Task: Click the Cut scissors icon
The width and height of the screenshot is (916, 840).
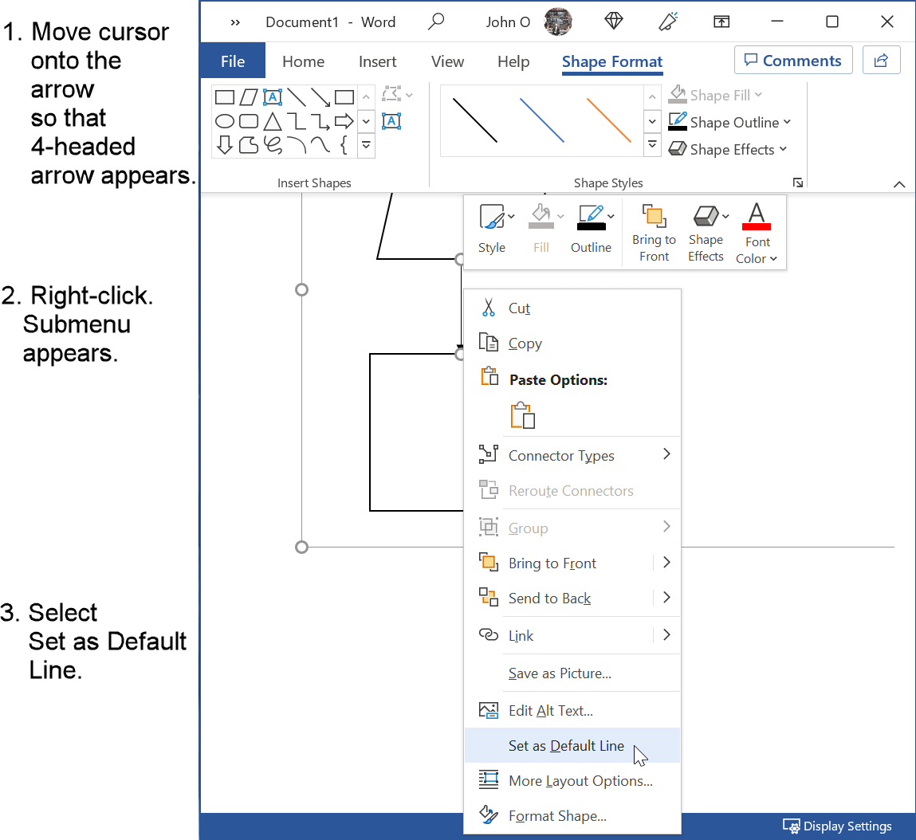Action: pyautogui.click(x=488, y=308)
